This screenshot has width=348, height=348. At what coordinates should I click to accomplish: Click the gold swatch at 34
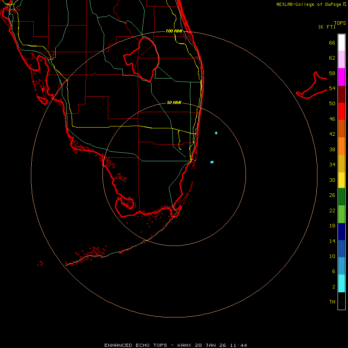coord(341,164)
